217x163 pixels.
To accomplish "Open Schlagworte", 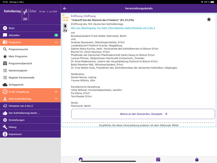I will 30,85.
